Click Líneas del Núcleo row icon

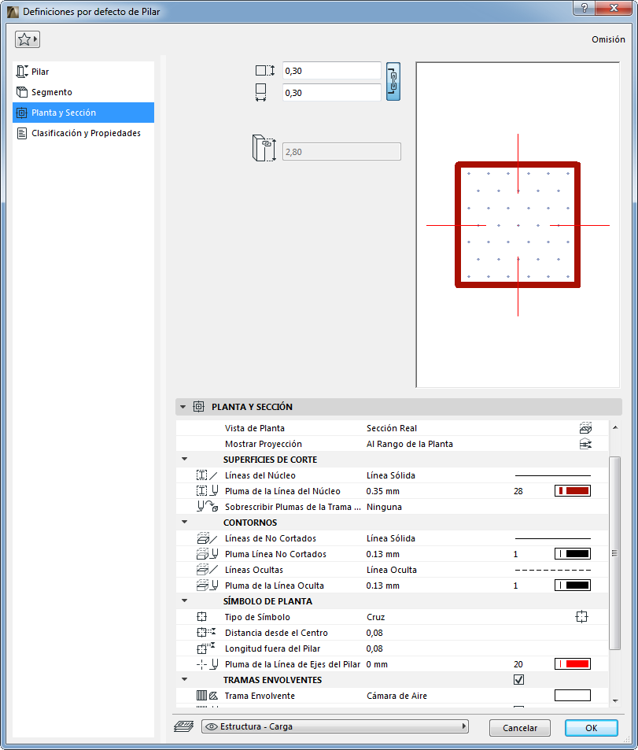207,475
